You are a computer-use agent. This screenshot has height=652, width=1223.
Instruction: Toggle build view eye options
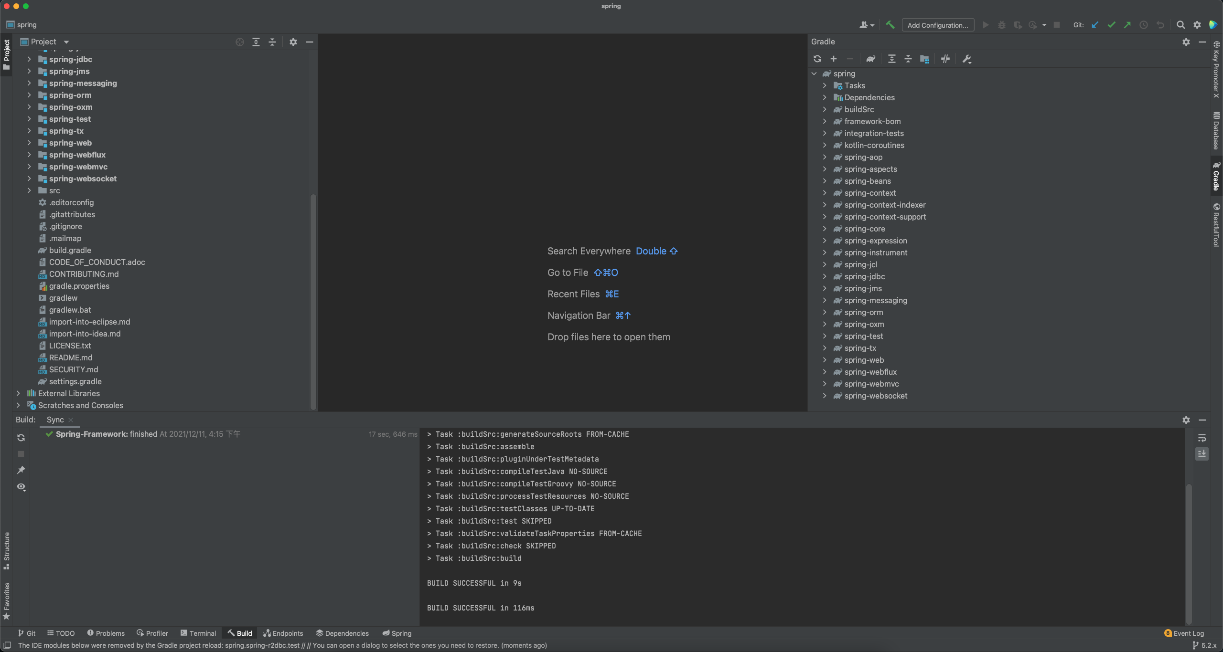[x=21, y=487]
